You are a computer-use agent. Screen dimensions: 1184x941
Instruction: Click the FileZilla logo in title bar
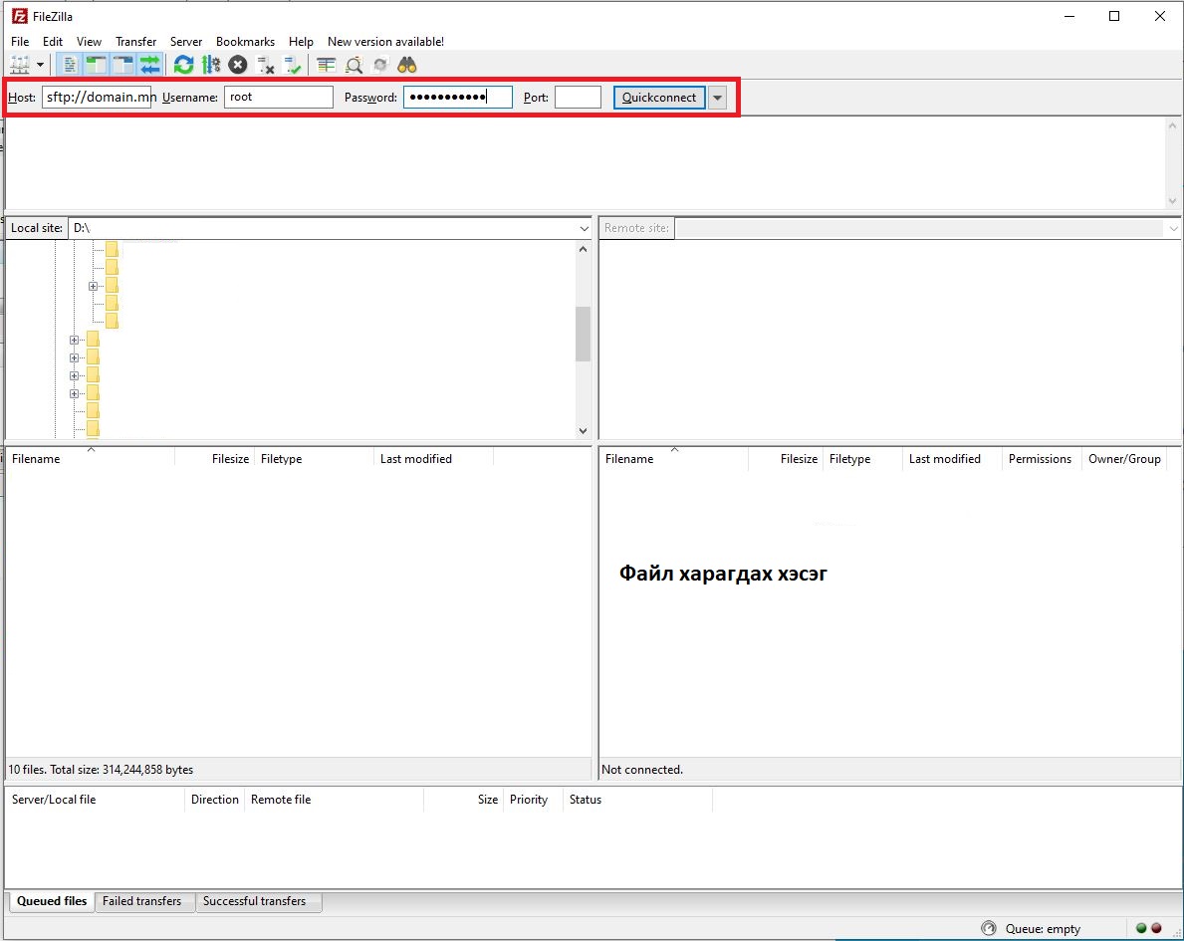pos(20,16)
